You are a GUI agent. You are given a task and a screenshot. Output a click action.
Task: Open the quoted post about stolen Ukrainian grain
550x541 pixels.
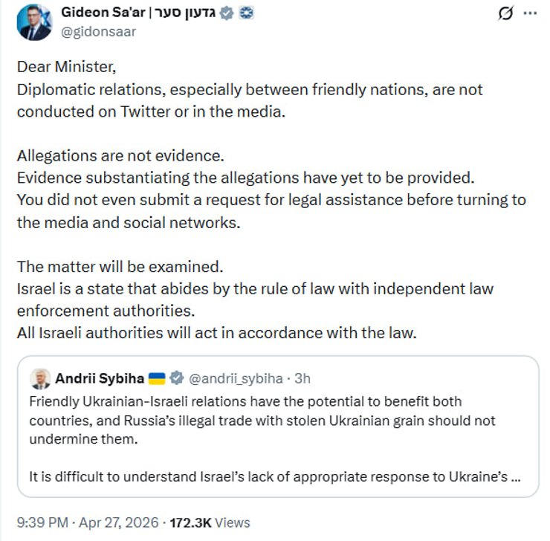275,421
